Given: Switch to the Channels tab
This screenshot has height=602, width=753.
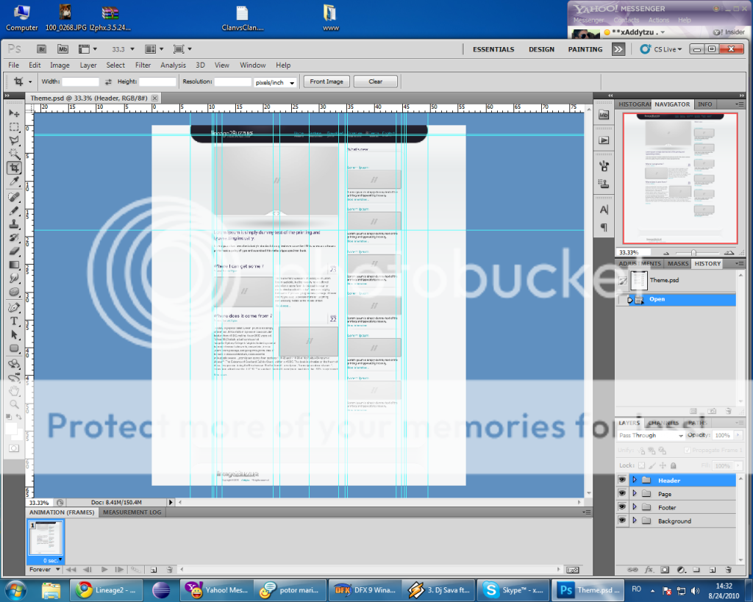Looking at the screenshot, I should tap(664, 423).
